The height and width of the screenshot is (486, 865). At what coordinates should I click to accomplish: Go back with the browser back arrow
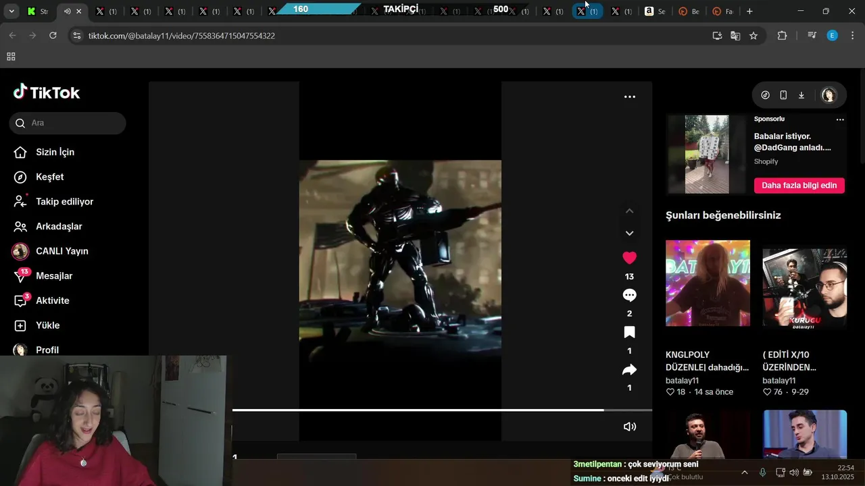12,36
